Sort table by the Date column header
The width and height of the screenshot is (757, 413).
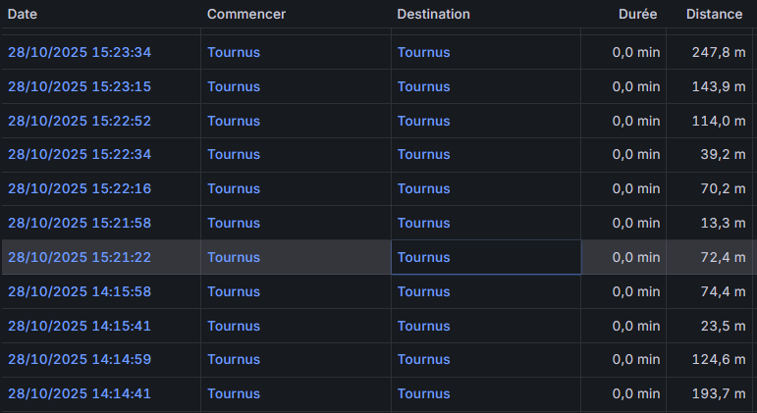[x=22, y=15]
